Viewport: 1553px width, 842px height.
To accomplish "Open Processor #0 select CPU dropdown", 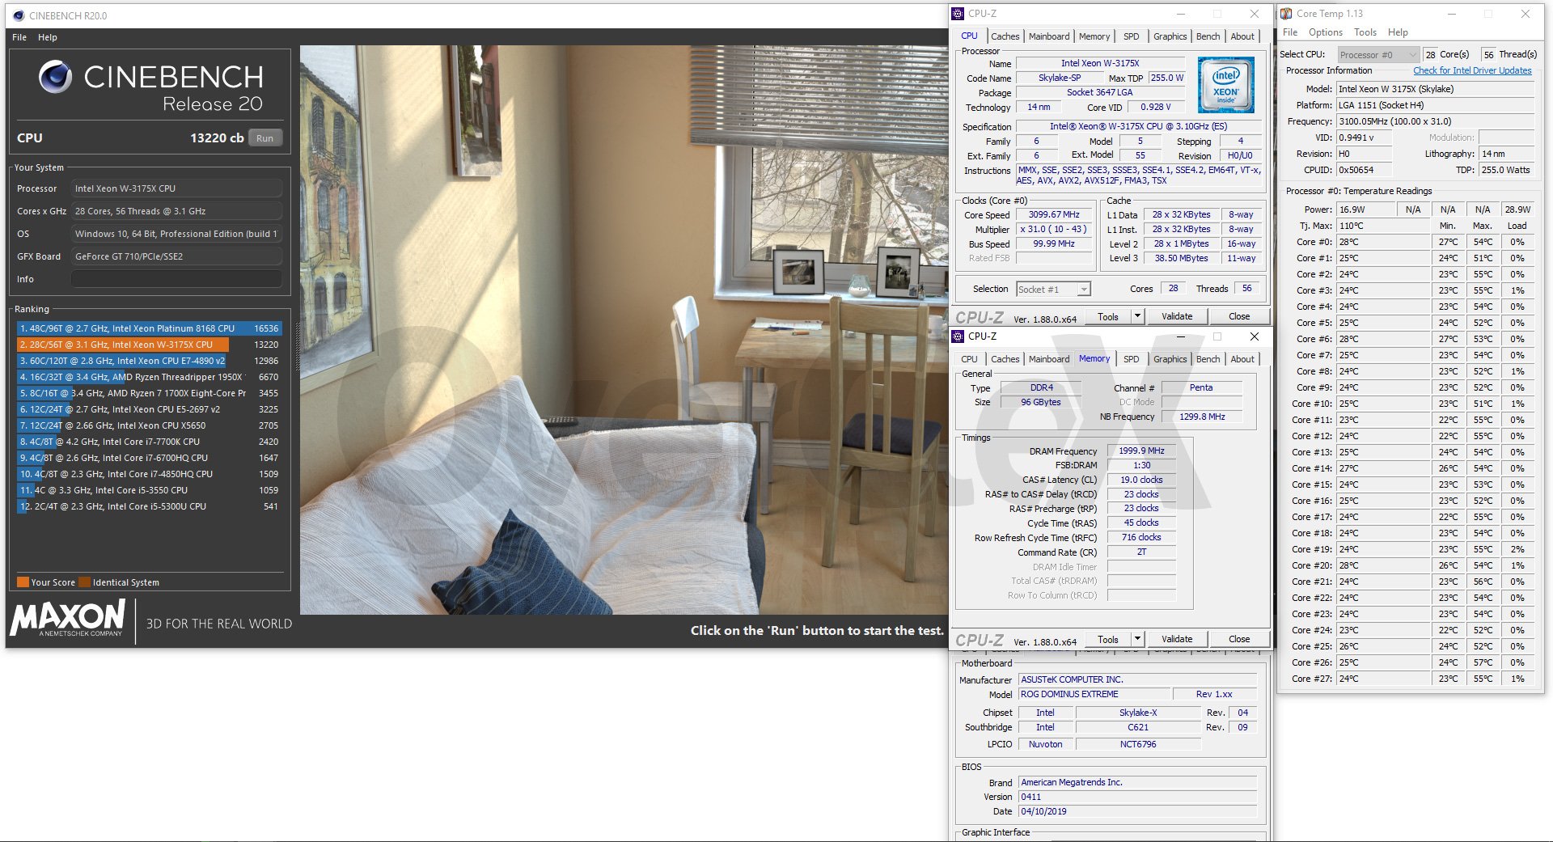I will point(1377,55).
